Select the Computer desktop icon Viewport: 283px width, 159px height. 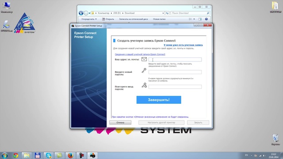pyautogui.click(x=7, y=7)
